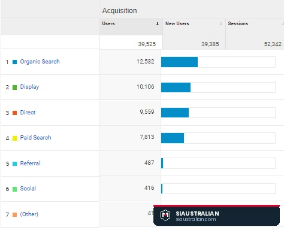Click the light green swatch beside Social
This screenshot has height=230, width=284.
tap(14, 189)
